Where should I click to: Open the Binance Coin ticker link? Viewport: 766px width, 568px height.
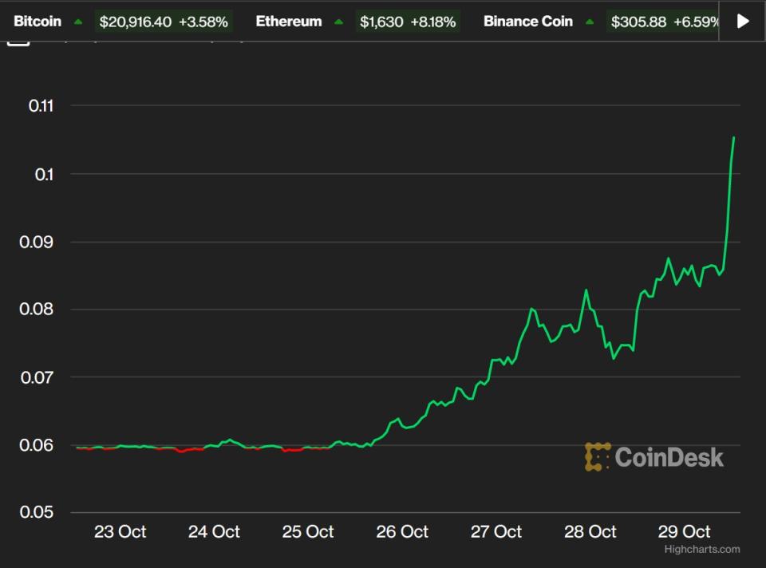click(527, 22)
